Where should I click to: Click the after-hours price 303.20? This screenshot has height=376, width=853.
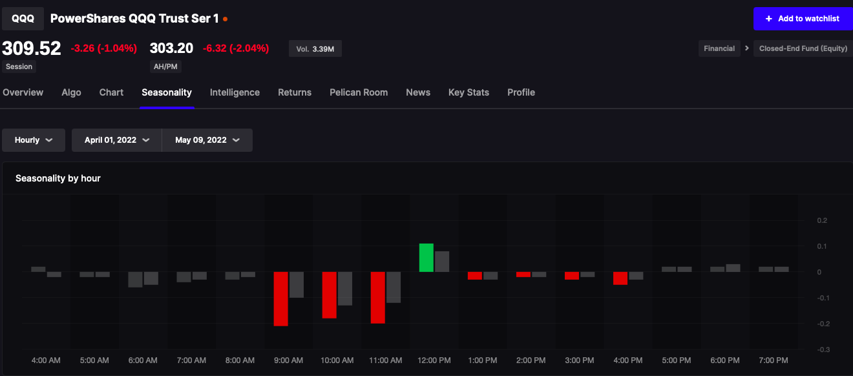point(171,48)
